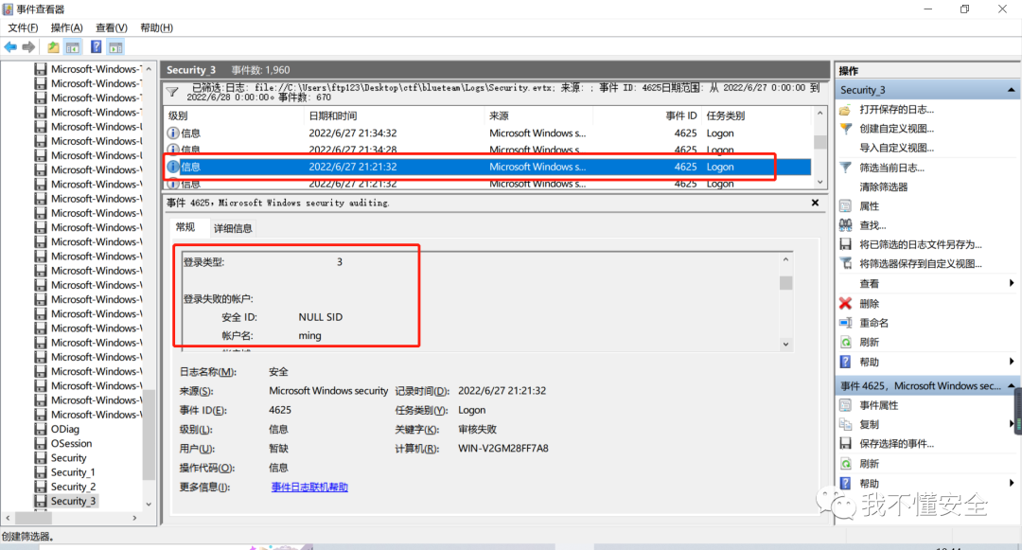Image resolution: width=1022 pixels, height=550 pixels.
Task: Select the event row at 2022/6/27 21:34:32
Action: 487,133
